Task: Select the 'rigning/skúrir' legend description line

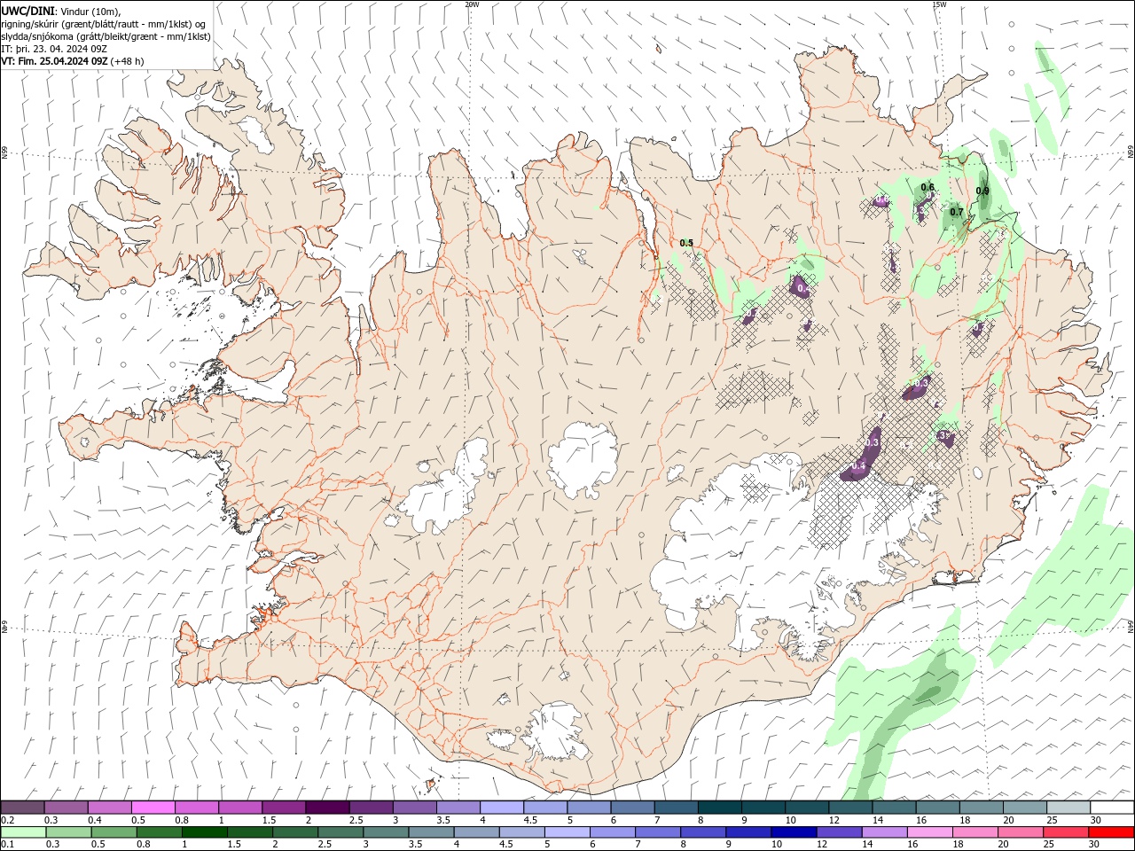Action: (x=105, y=23)
